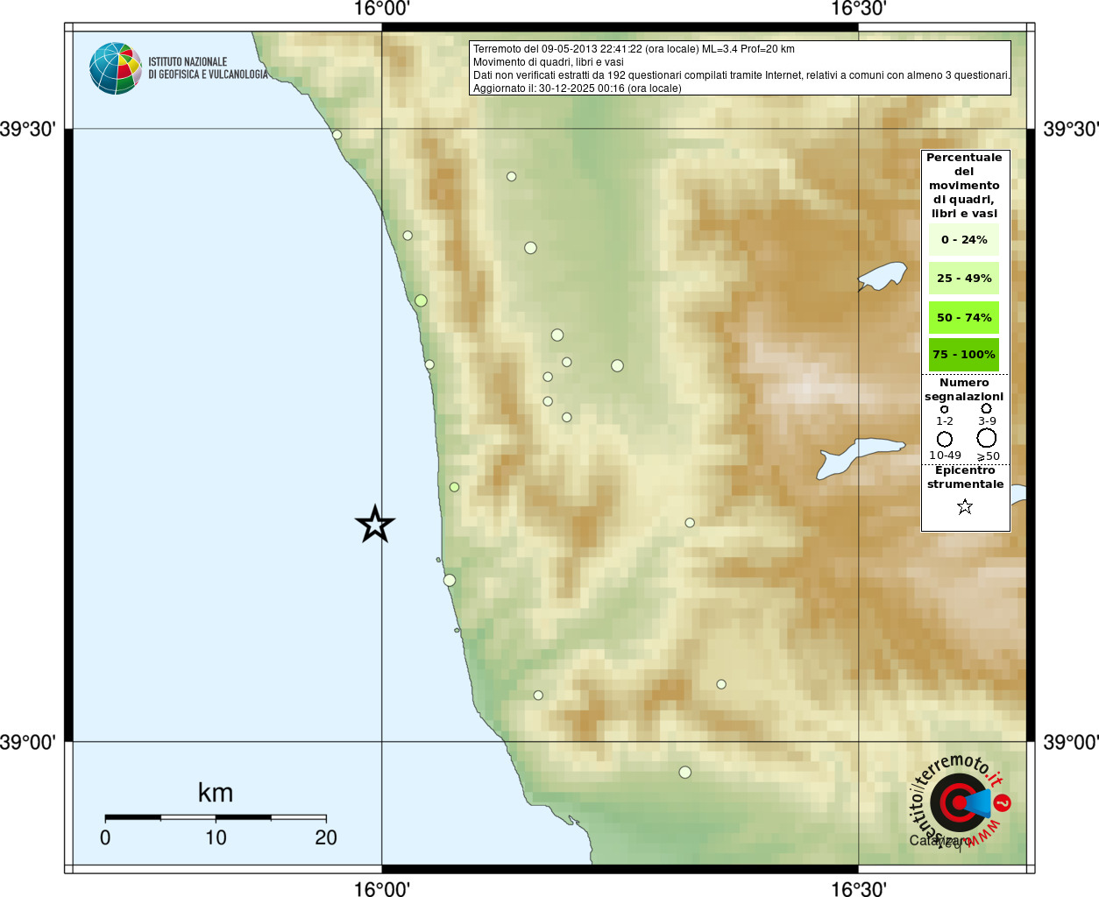Select the 25 - 49% legend color swatch
The width and height of the screenshot is (1099, 897).
click(x=964, y=278)
